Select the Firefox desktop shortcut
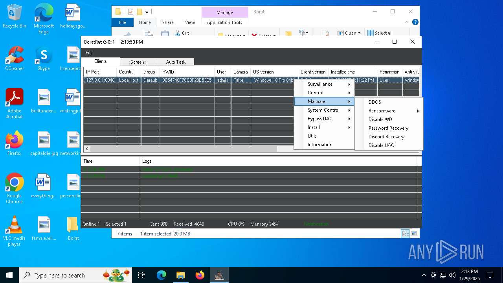This screenshot has width=503, height=283. pyautogui.click(x=14, y=143)
